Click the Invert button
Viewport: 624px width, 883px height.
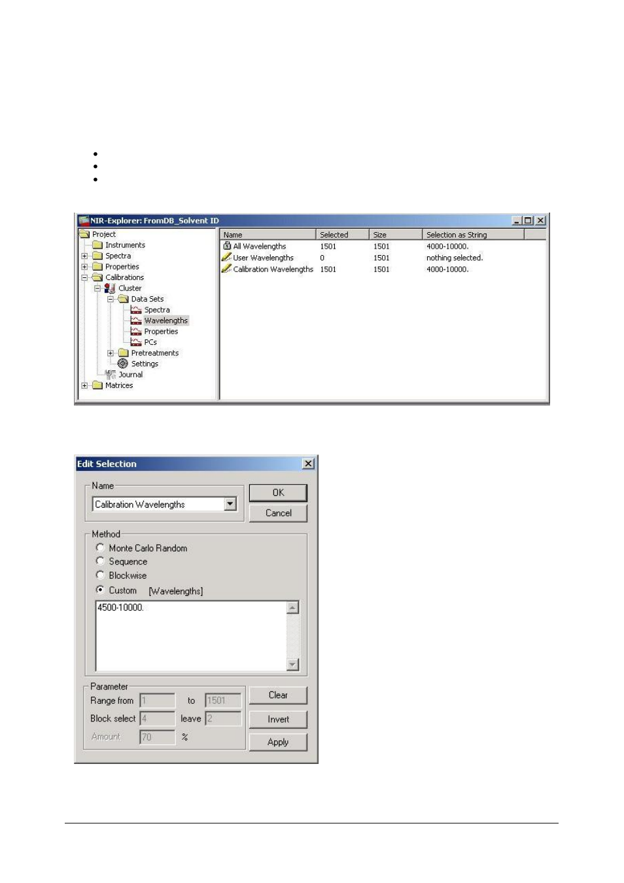[278, 719]
